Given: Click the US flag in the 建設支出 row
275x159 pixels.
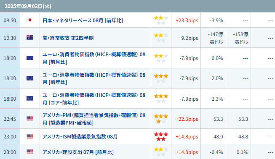Looking at the screenshot, I should [30, 151].
